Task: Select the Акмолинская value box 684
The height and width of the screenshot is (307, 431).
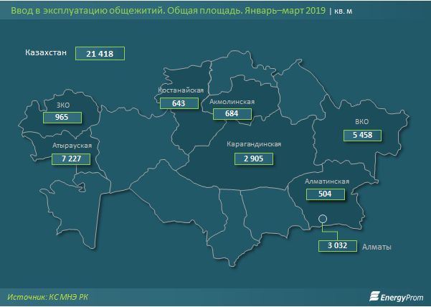Action: coord(232,114)
